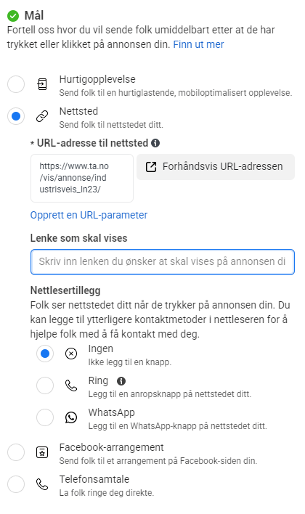Viewport: 305px width, 514px height.
Task: Click the phone icon beside Ring
Action: (71, 385)
